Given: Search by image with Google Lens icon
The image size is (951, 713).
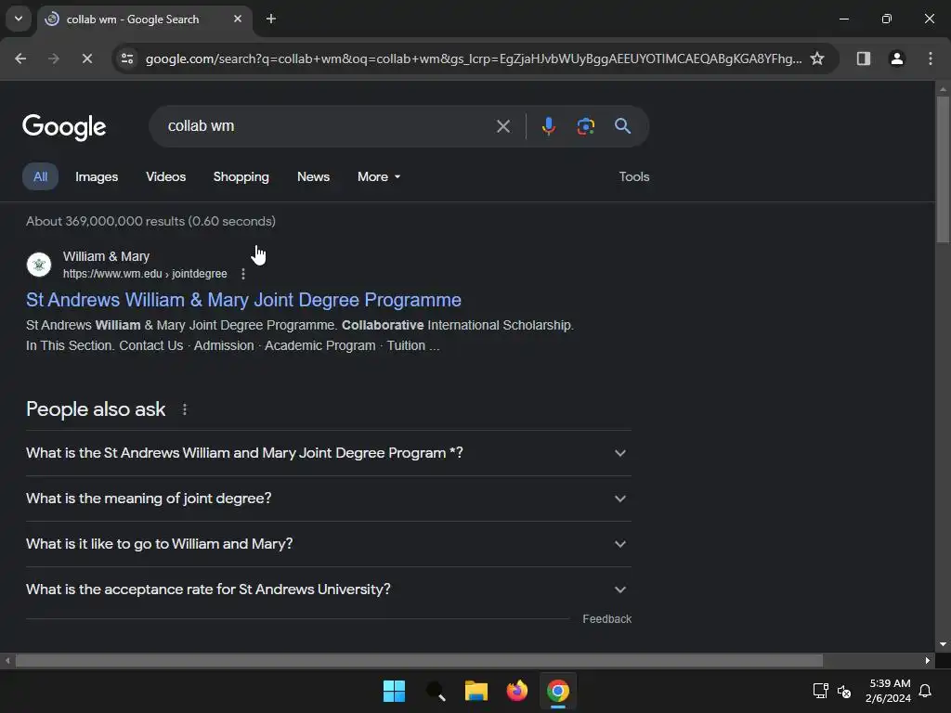Looking at the screenshot, I should coord(585,126).
